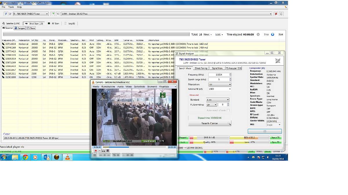Open the TS Analyzer tab

234,68
